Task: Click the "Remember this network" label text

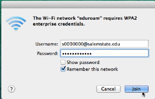Action: pos(92,69)
